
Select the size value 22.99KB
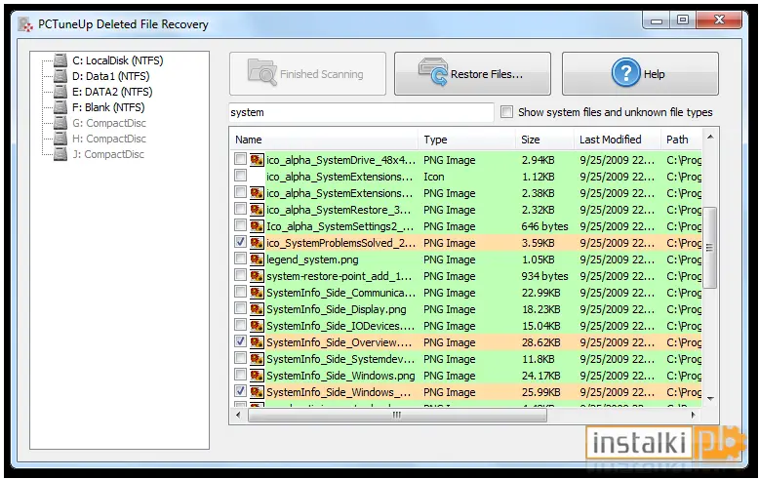[540, 293]
